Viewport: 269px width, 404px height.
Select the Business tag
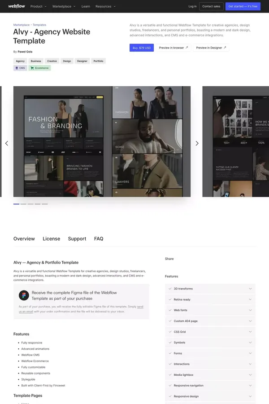(36, 61)
